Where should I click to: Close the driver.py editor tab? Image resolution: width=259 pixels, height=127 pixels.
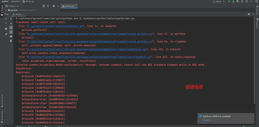[76, 6]
